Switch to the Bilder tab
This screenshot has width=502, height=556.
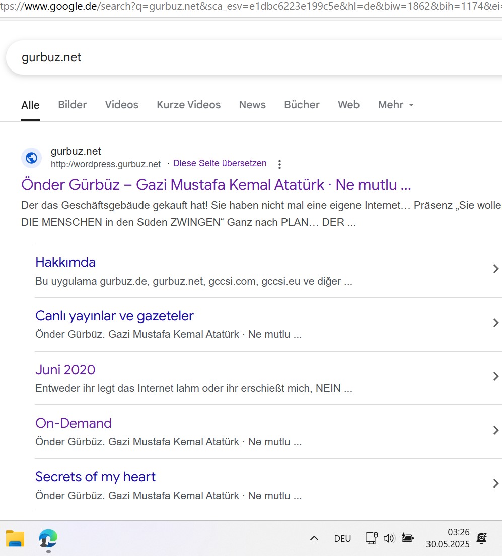coord(73,105)
